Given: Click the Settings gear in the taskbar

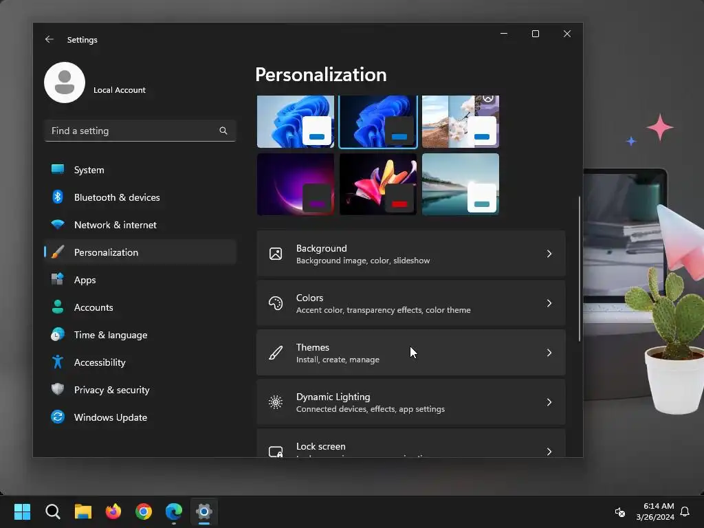Looking at the screenshot, I should (203, 511).
